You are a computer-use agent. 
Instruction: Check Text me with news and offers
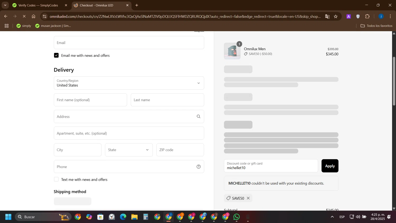coord(56,179)
